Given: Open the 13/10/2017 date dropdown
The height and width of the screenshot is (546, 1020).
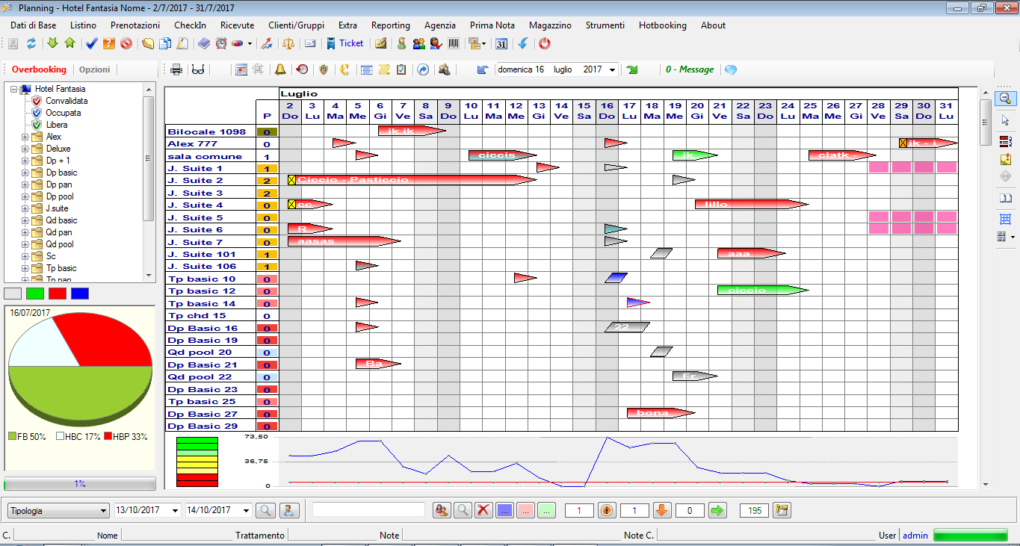Looking at the screenshot, I should coord(176,511).
